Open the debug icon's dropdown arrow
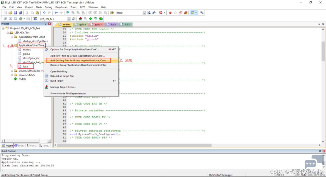Image resolution: width=326 pixels, height=177 pixels. (x=164, y=13)
